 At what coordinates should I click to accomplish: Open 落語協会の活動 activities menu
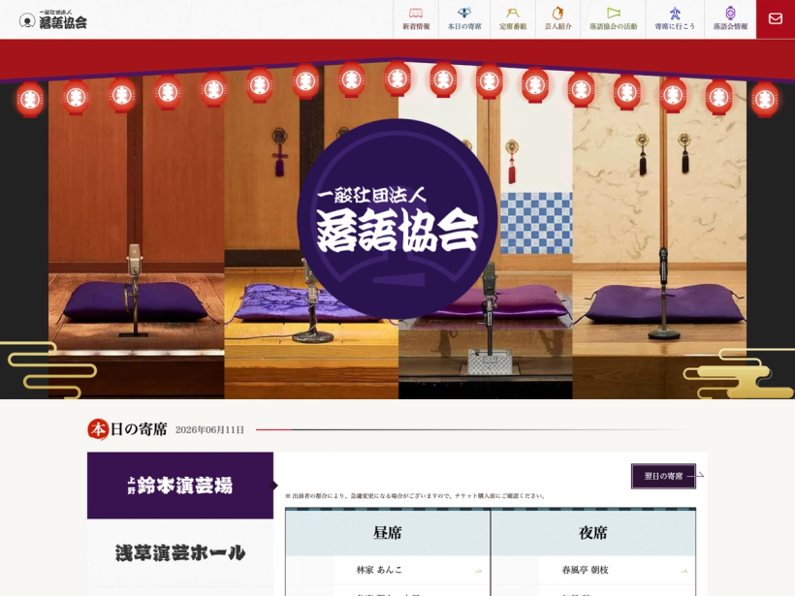point(613,19)
